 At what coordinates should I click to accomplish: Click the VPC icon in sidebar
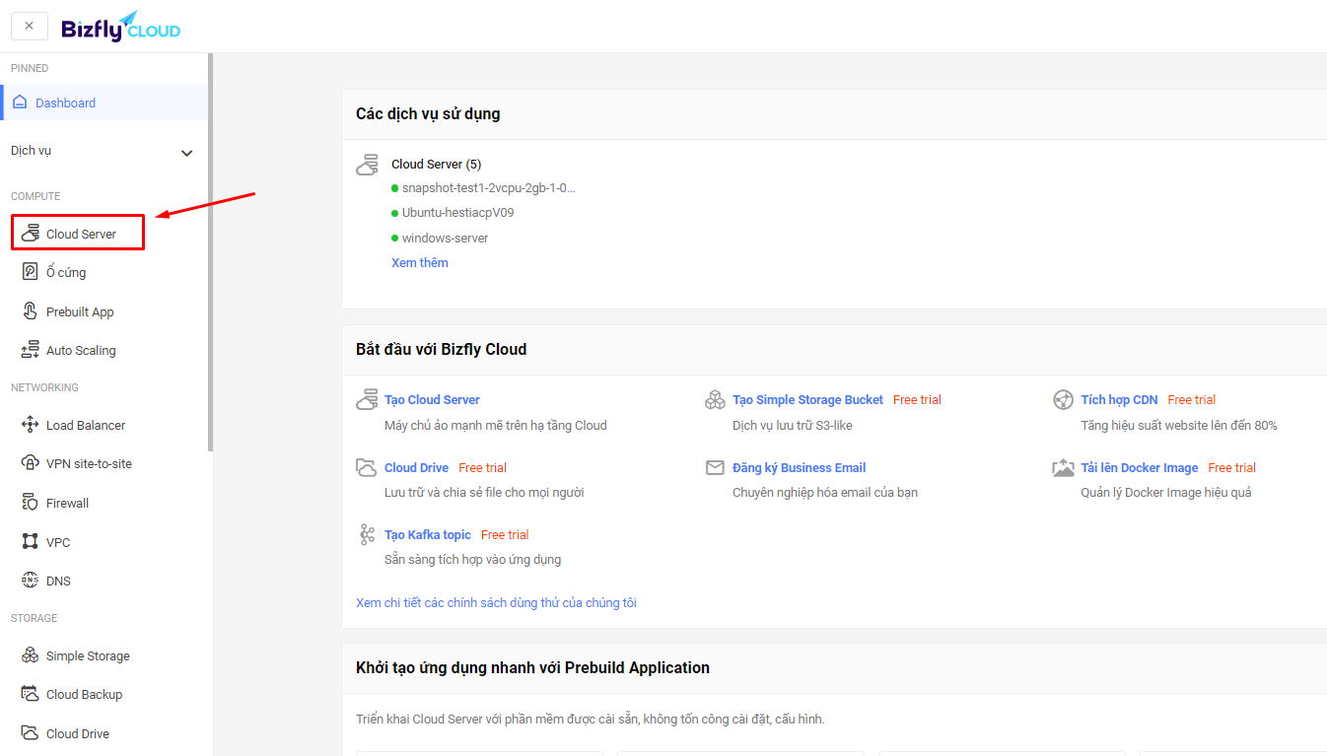[30, 542]
